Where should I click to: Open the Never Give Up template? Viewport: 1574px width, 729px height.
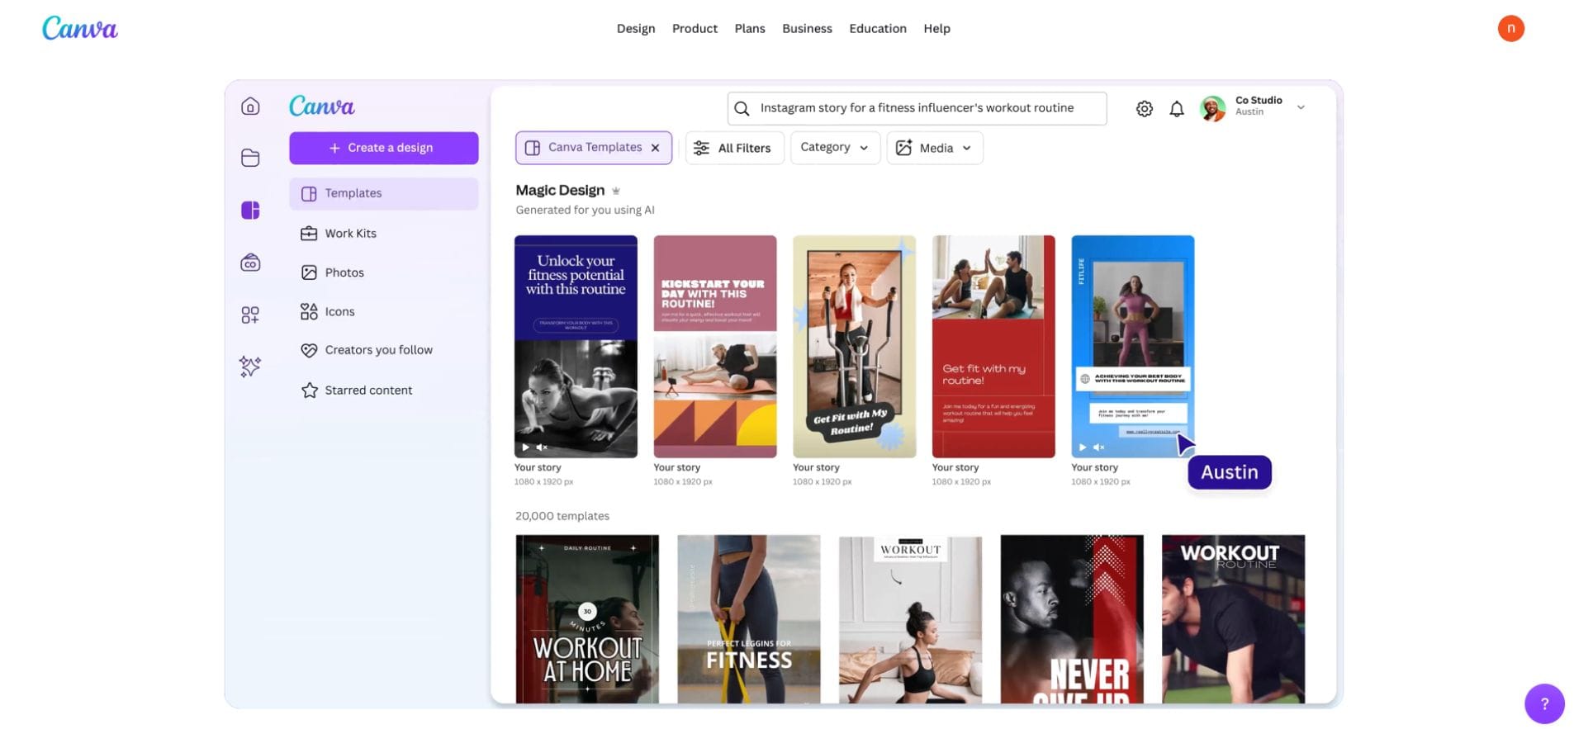(x=1071, y=618)
